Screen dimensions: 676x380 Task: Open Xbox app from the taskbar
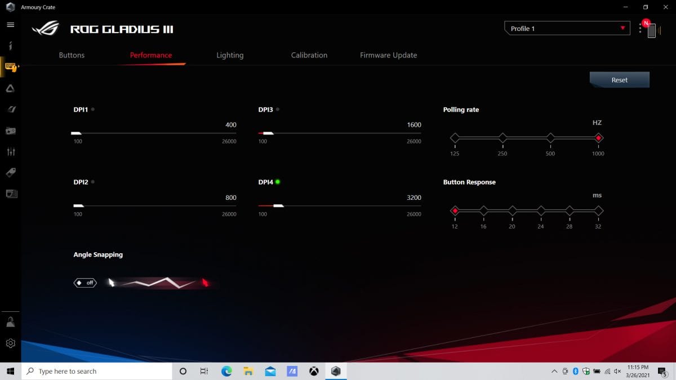314,371
